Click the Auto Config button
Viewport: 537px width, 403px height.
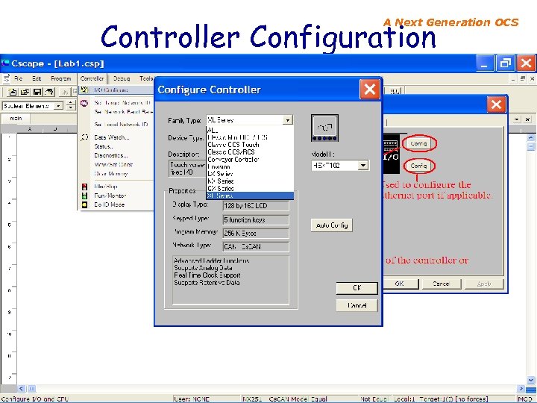(x=331, y=225)
